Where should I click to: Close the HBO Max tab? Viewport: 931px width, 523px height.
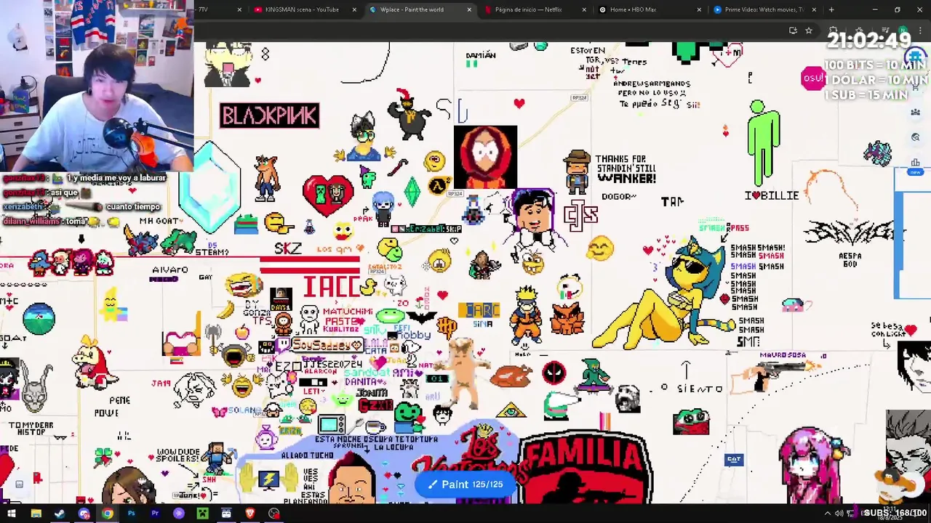(x=699, y=9)
